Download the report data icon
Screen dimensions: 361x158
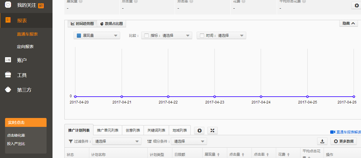click(x=322, y=141)
